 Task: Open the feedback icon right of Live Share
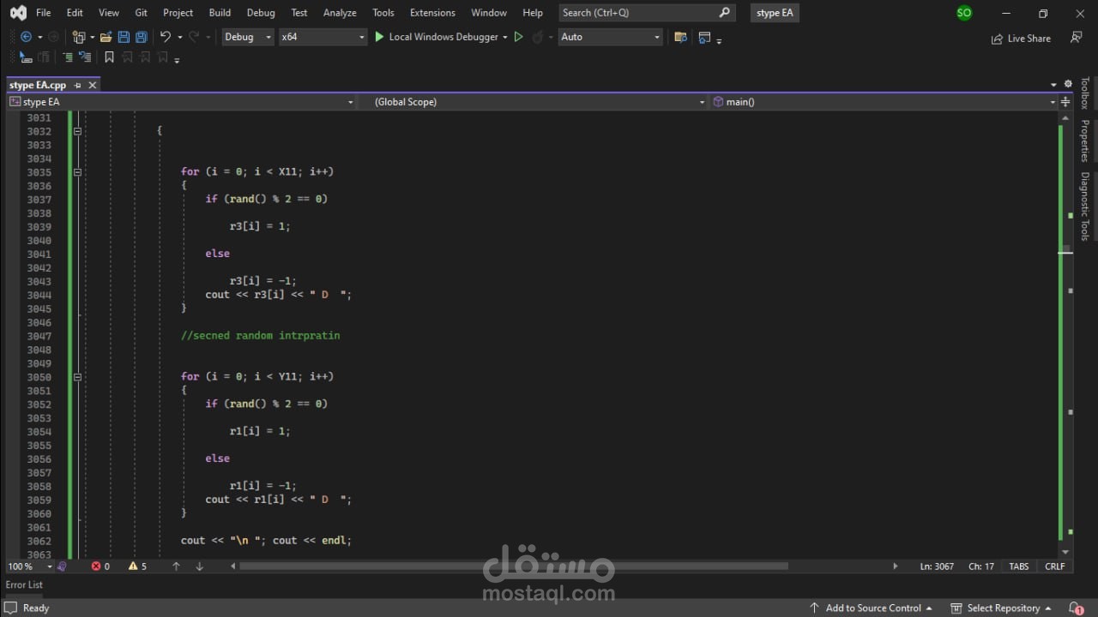[x=1076, y=38]
